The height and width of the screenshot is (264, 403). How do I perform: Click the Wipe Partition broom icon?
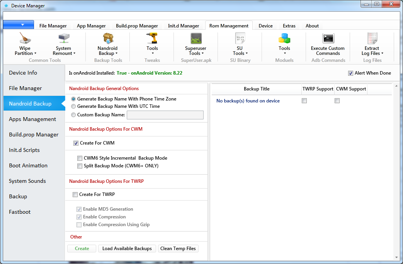25,39
